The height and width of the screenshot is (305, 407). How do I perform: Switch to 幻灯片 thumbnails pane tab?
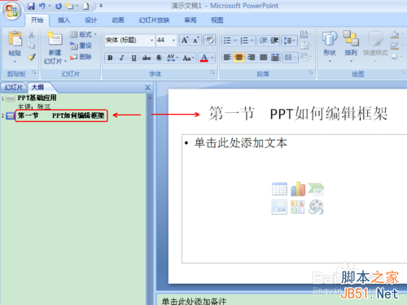pyautogui.click(x=13, y=87)
